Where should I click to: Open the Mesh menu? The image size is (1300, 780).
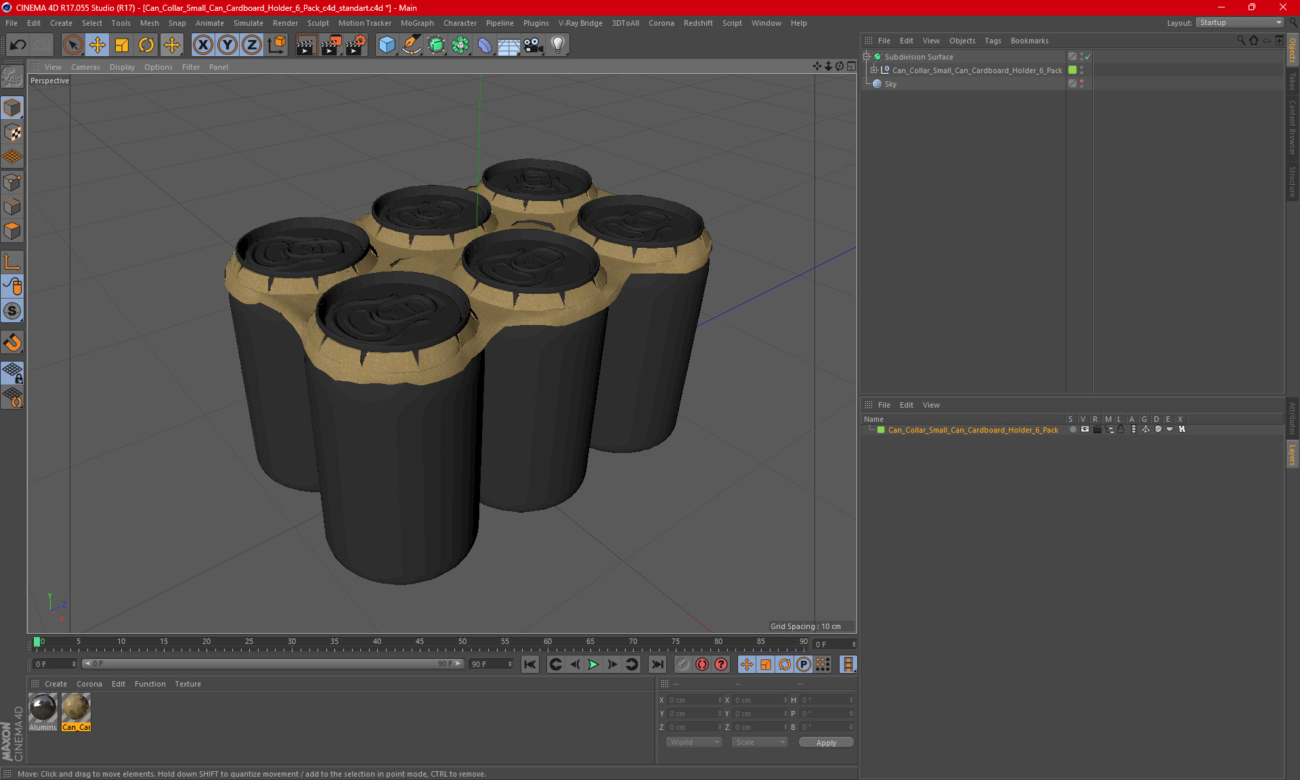click(149, 23)
